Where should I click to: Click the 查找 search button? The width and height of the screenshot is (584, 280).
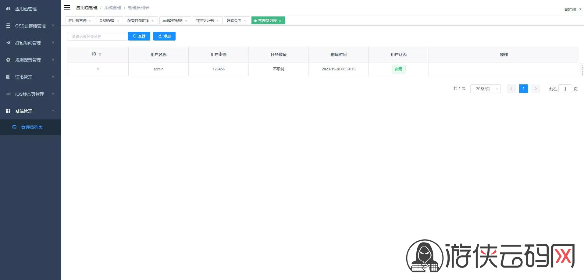[x=139, y=36]
